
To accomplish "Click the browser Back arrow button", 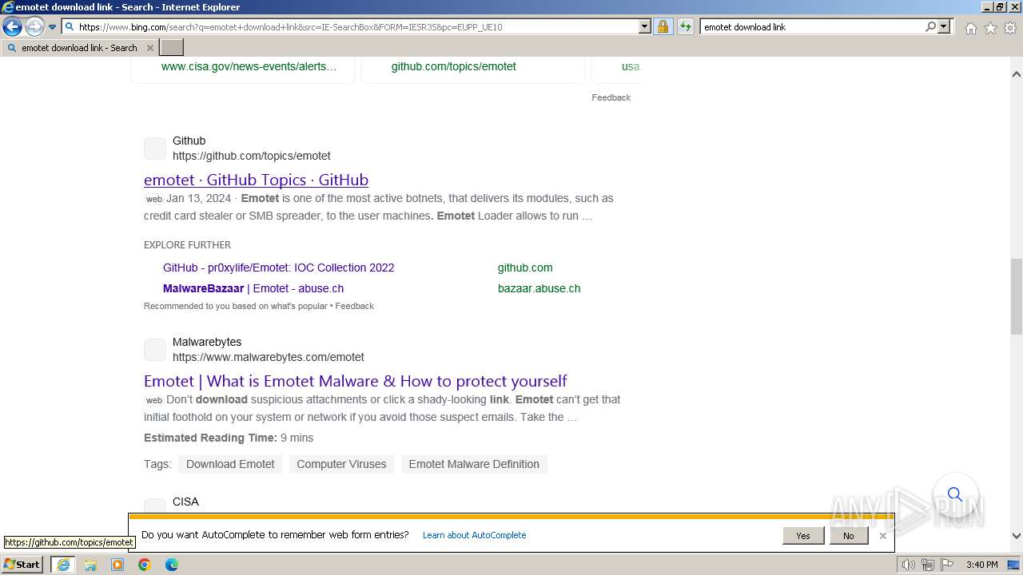I will tap(12, 27).
